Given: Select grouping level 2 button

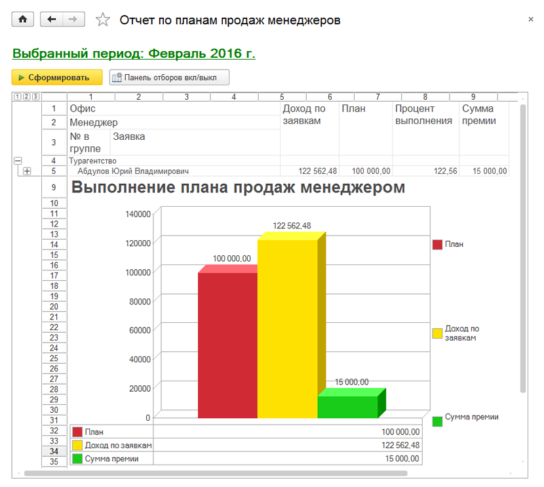Looking at the screenshot, I should [x=26, y=97].
